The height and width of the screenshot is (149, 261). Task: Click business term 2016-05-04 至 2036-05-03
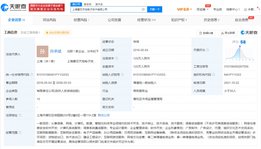(54, 83)
